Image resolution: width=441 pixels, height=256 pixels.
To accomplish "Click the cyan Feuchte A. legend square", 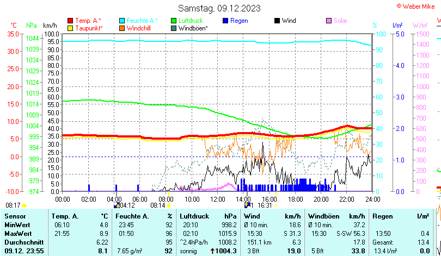I will (122, 21).
